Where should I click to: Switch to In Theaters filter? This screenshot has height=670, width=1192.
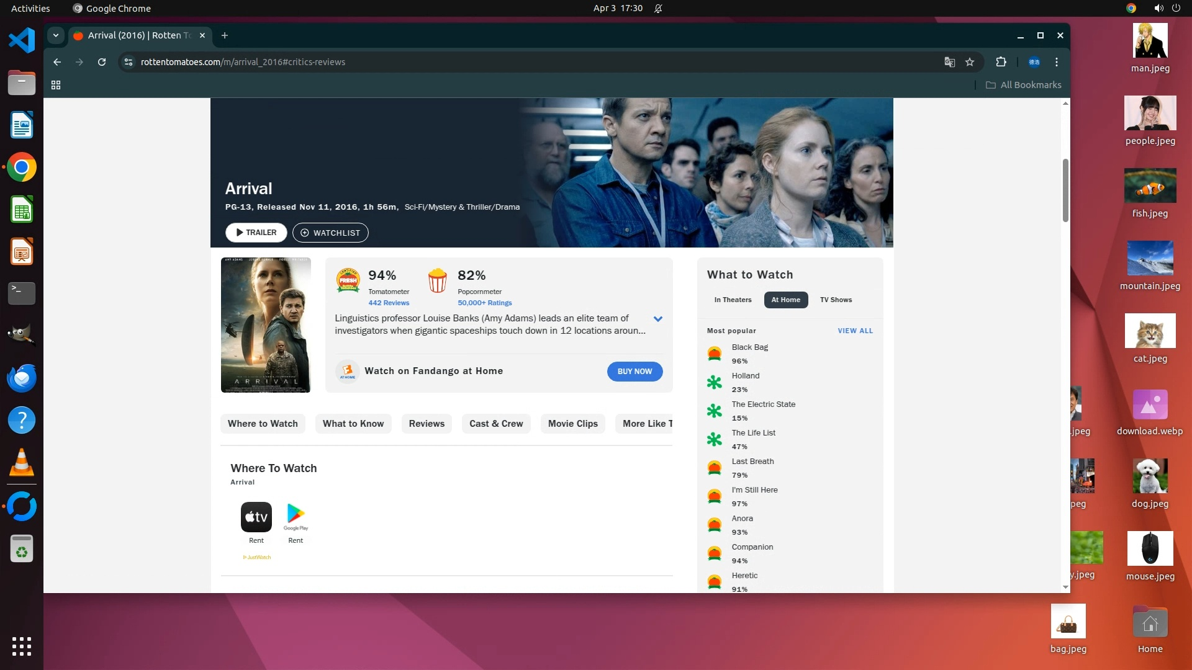pyautogui.click(x=733, y=300)
